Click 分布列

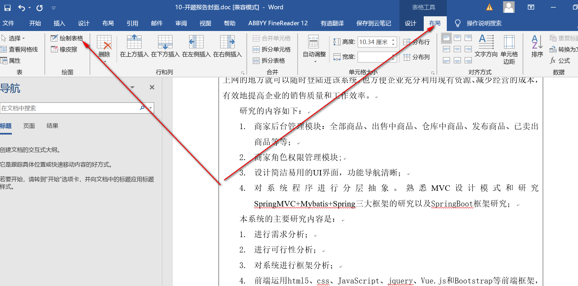click(416, 57)
